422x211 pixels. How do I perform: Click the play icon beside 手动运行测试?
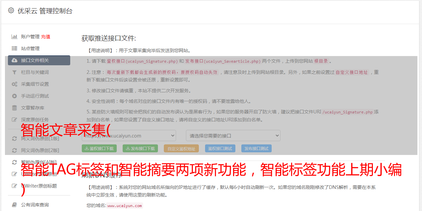point(14,96)
